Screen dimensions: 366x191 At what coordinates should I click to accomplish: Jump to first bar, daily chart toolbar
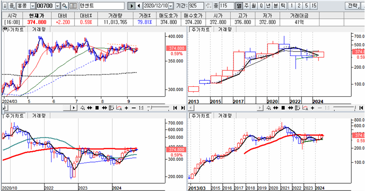point(175,108)
